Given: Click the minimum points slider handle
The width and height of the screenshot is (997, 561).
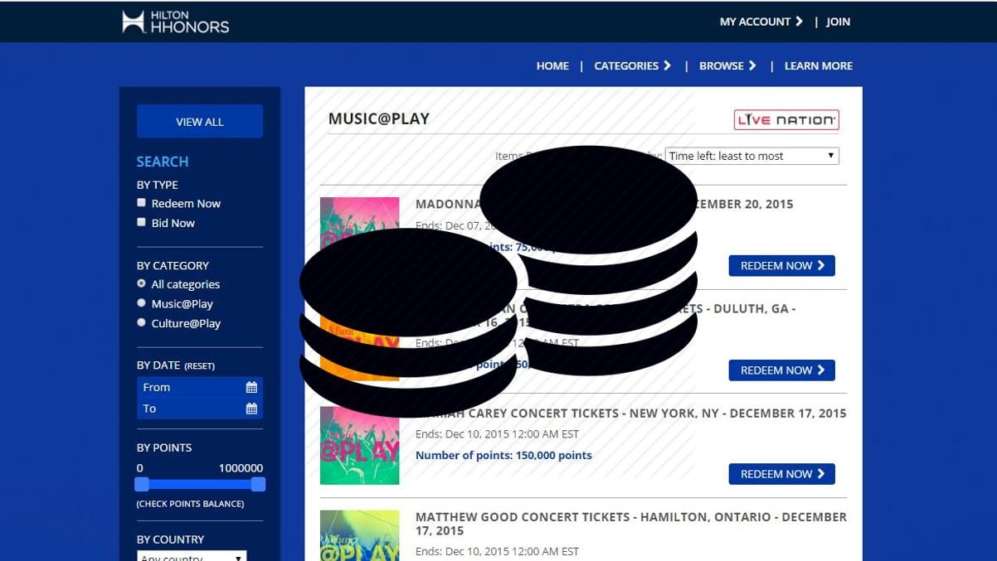Looking at the screenshot, I should 142,485.
